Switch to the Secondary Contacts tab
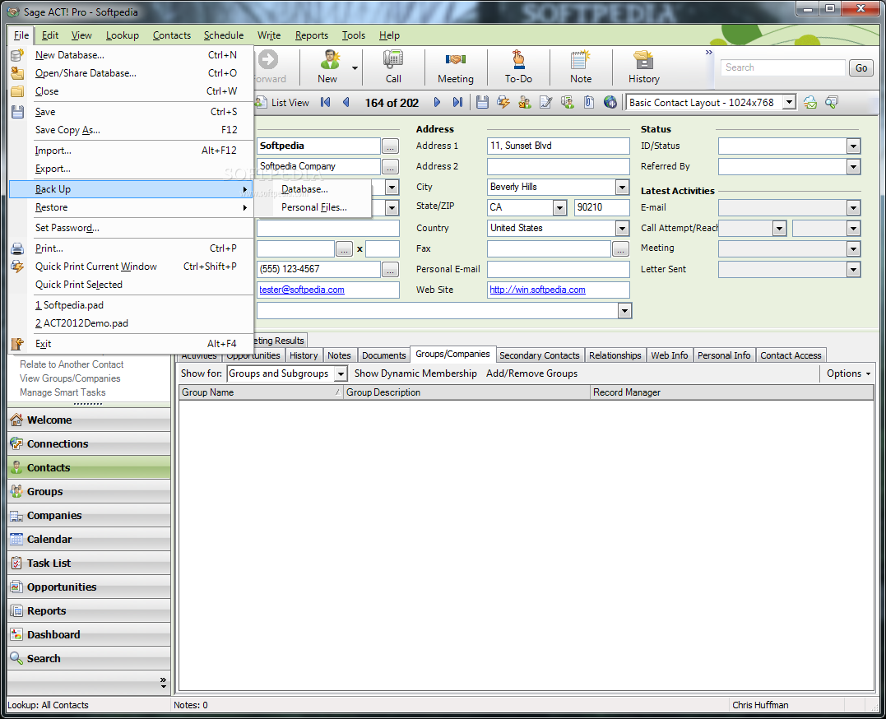Screen dimensions: 886x719 [x=539, y=355]
